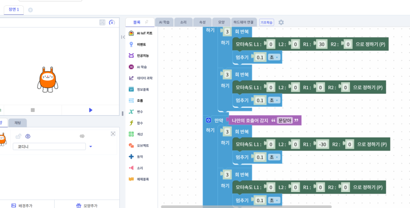Switch to 채팅 tab
The height and width of the screenshot is (208, 410).
(18, 123)
